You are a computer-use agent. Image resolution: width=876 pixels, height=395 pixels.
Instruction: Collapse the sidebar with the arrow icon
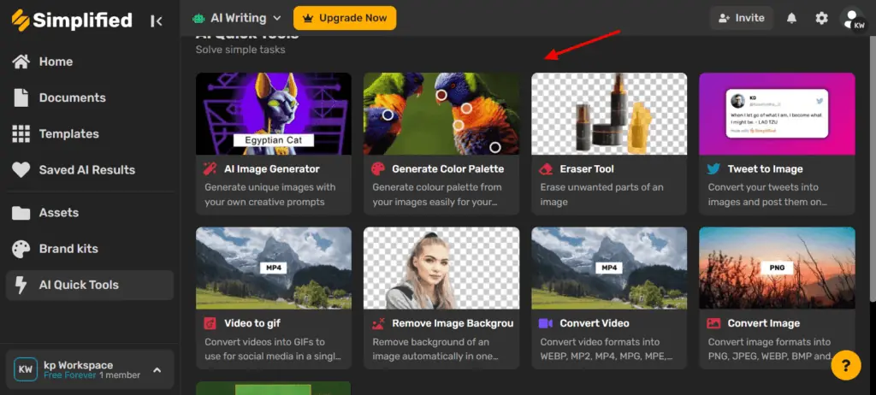coord(157,21)
